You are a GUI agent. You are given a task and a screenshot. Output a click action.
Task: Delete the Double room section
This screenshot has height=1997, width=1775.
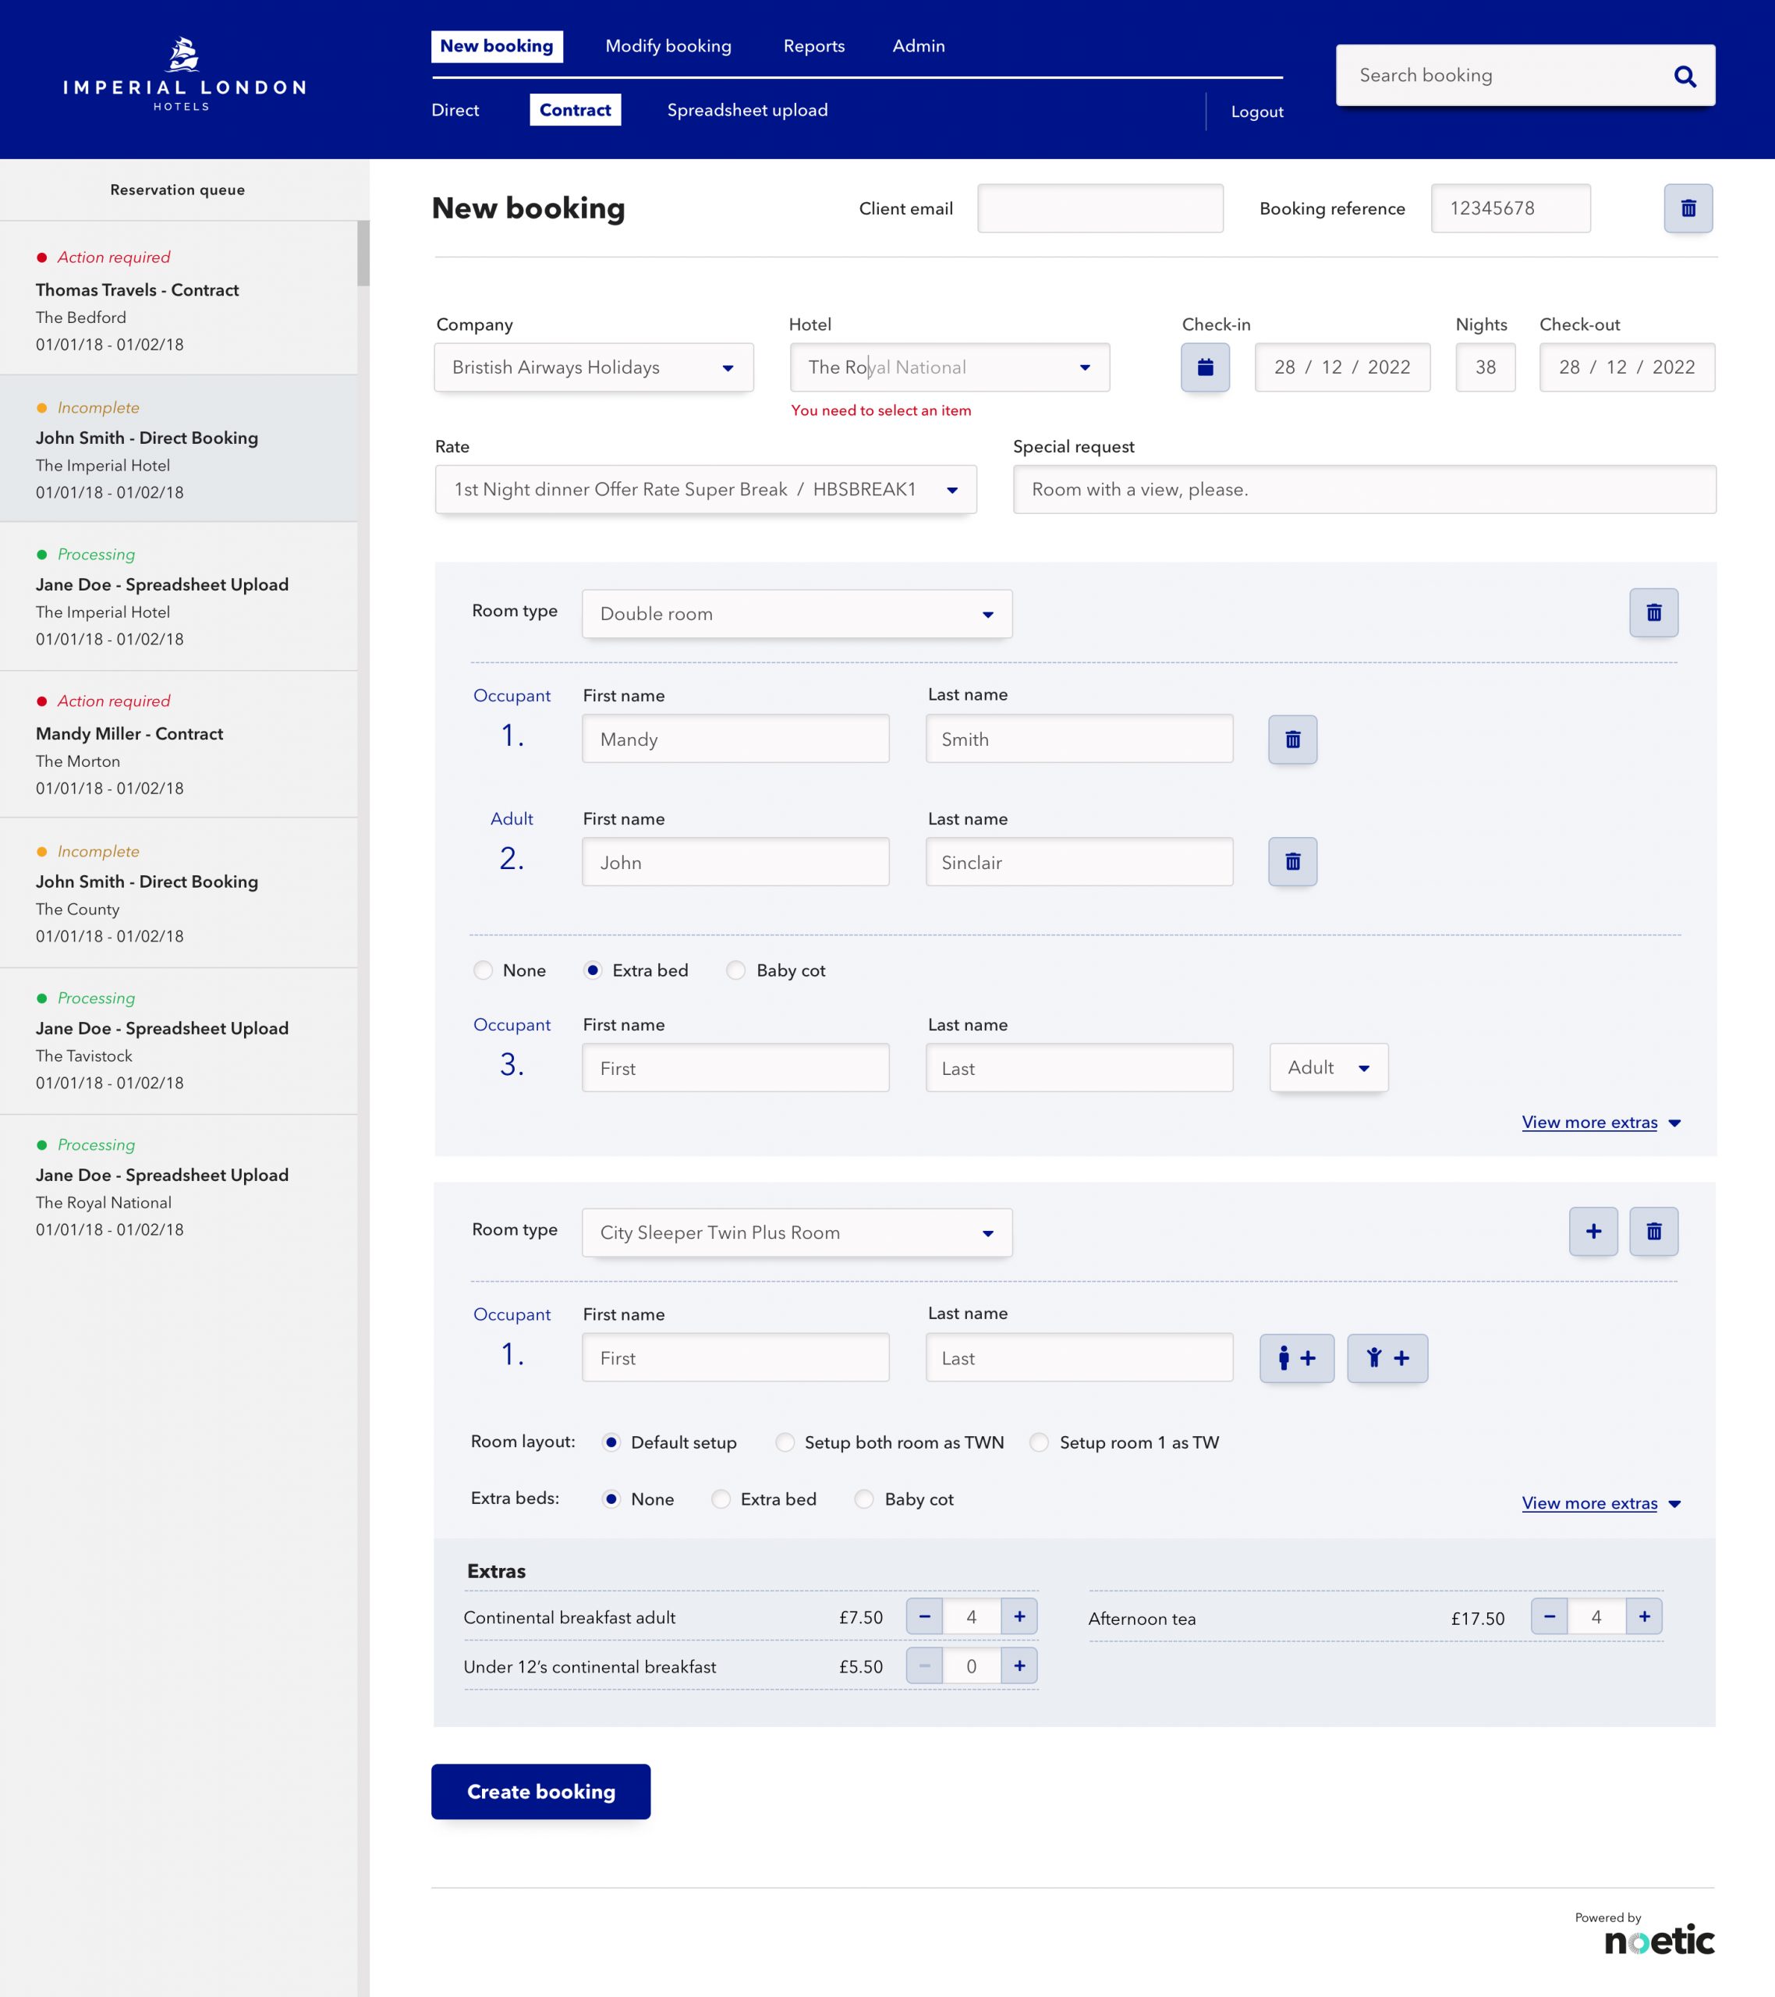(x=1653, y=612)
